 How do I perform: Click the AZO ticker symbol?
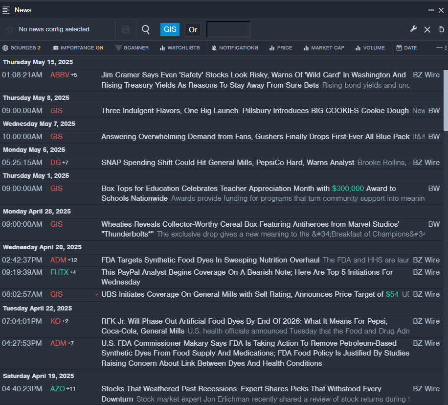(x=58, y=389)
